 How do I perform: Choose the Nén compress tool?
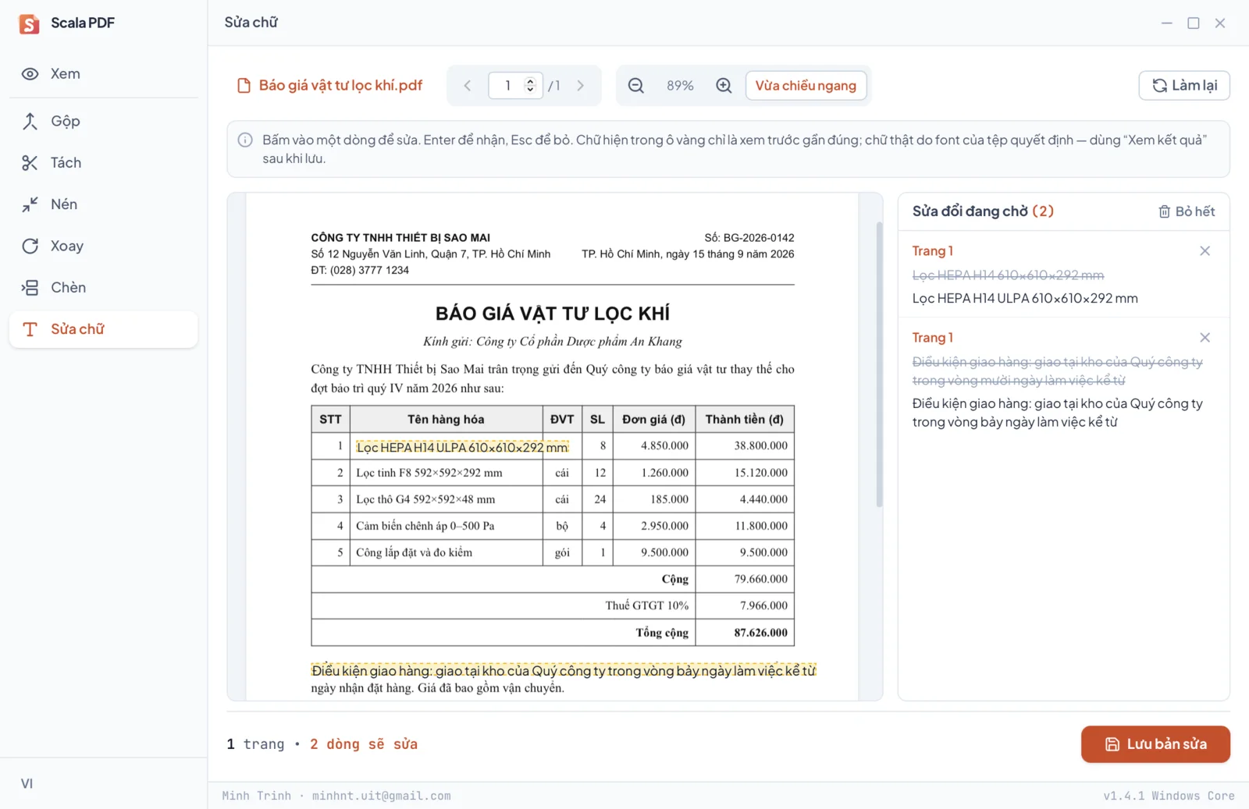click(103, 204)
